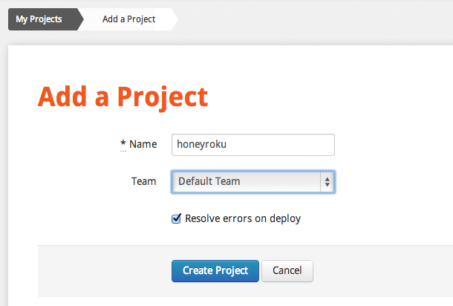453x306 pixels.
Task: Click the Team dropdown up-down arrows
Action: (327, 181)
